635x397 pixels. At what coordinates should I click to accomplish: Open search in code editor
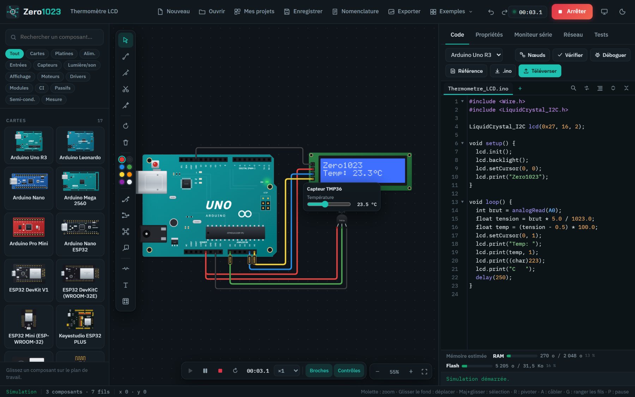point(574,88)
